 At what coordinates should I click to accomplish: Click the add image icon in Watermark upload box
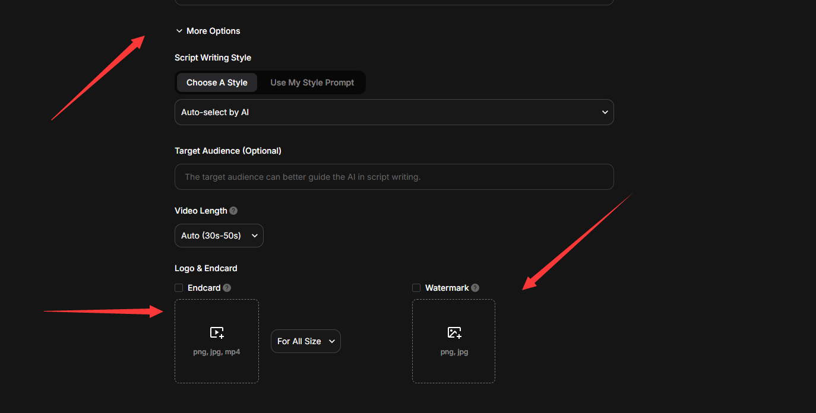point(454,333)
